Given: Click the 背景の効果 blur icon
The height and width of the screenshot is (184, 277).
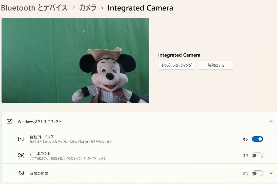Looking at the screenshot, I should click(x=21, y=173).
